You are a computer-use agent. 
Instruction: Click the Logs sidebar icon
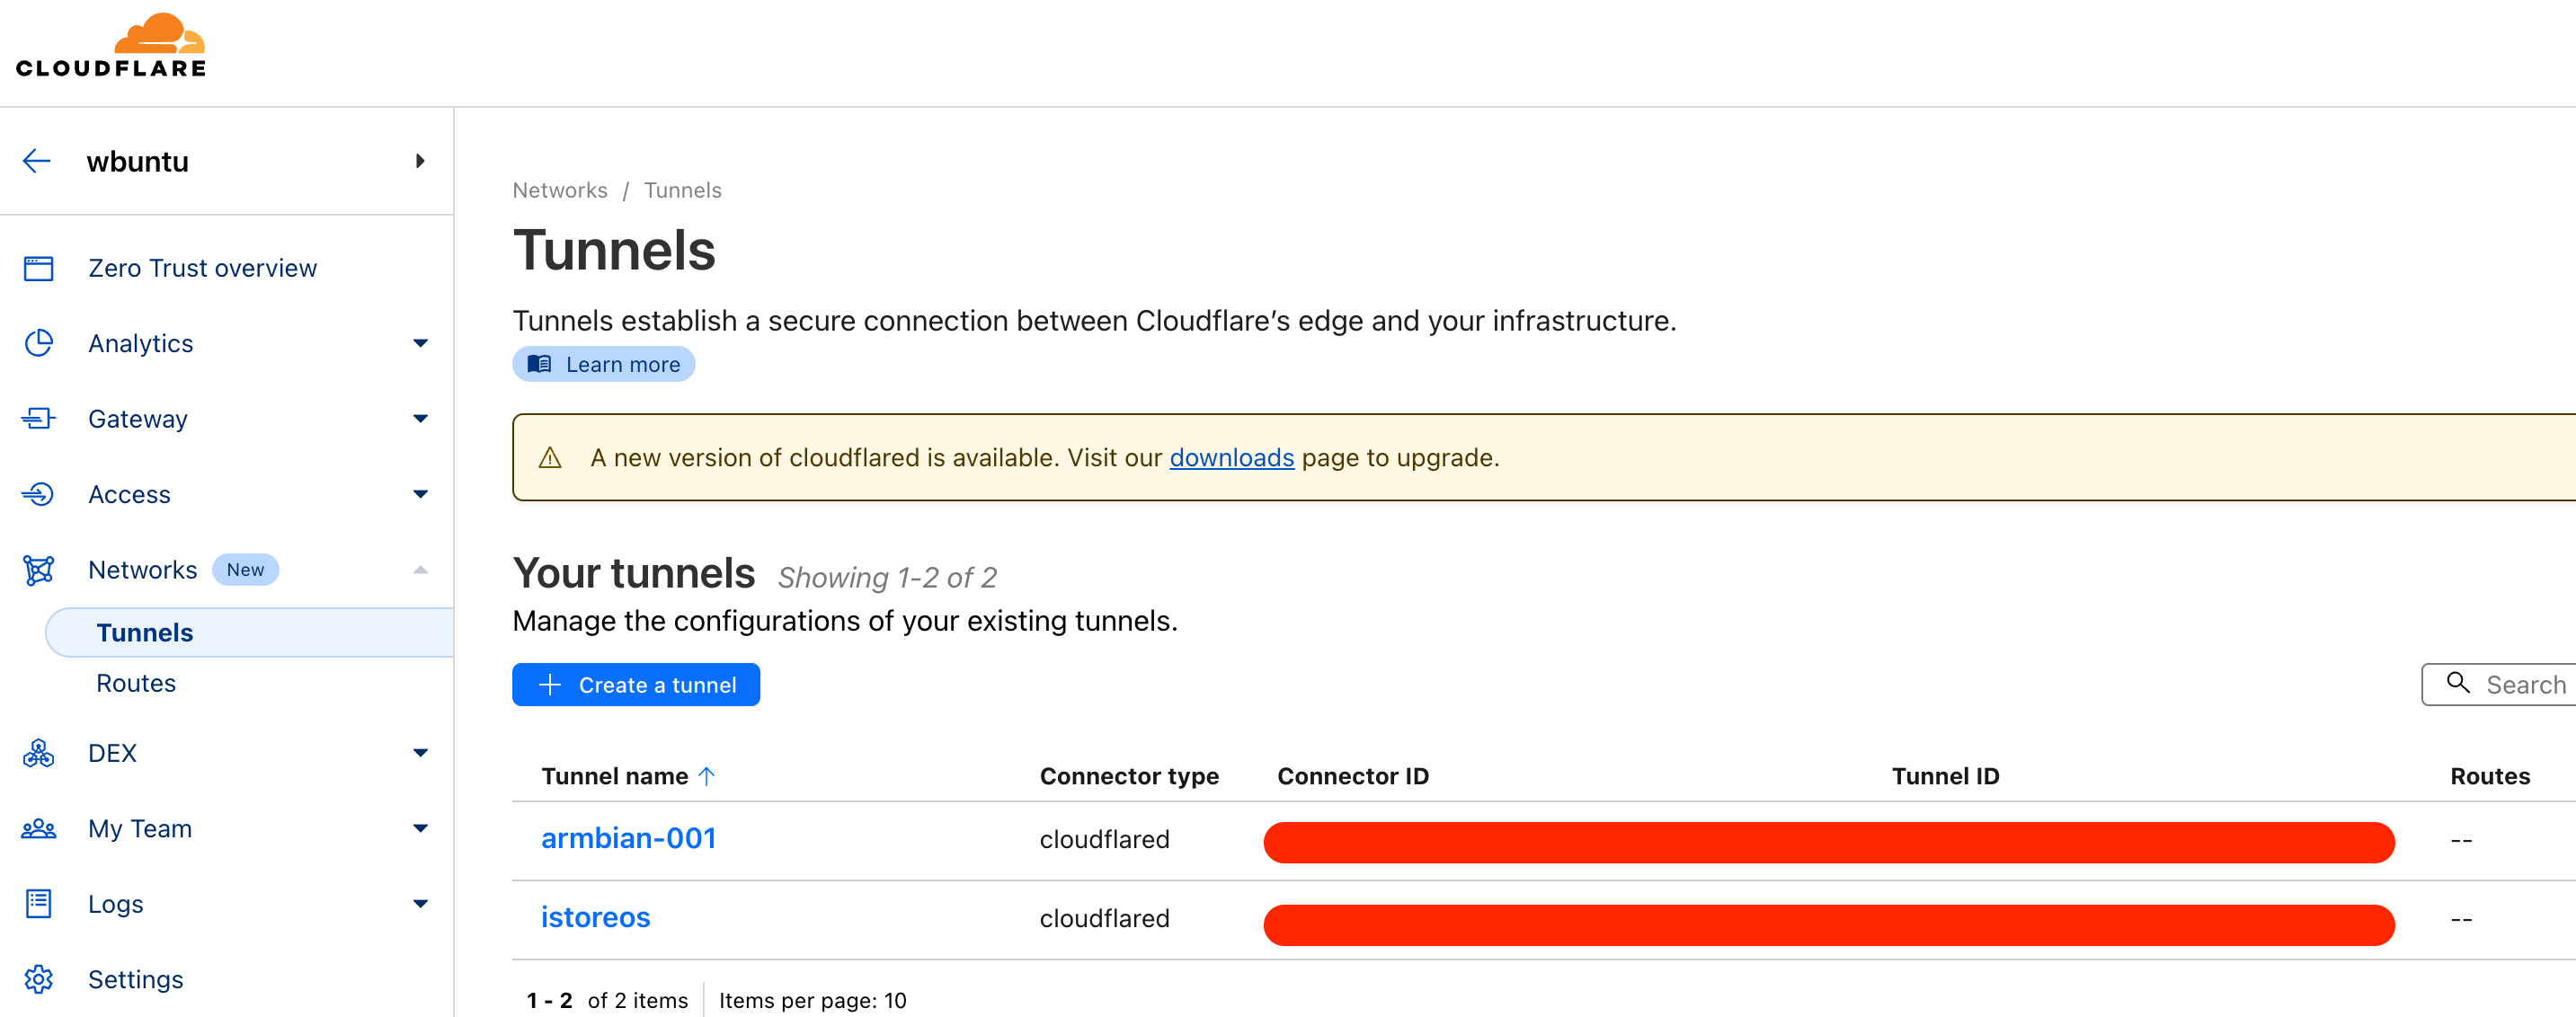(39, 904)
